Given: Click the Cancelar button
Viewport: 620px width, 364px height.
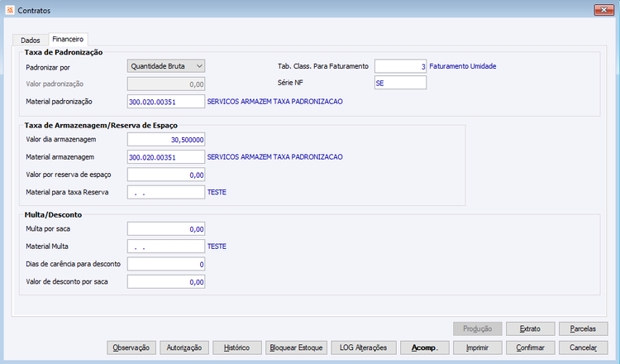Looking at the screenshot, I should (584, 347).
